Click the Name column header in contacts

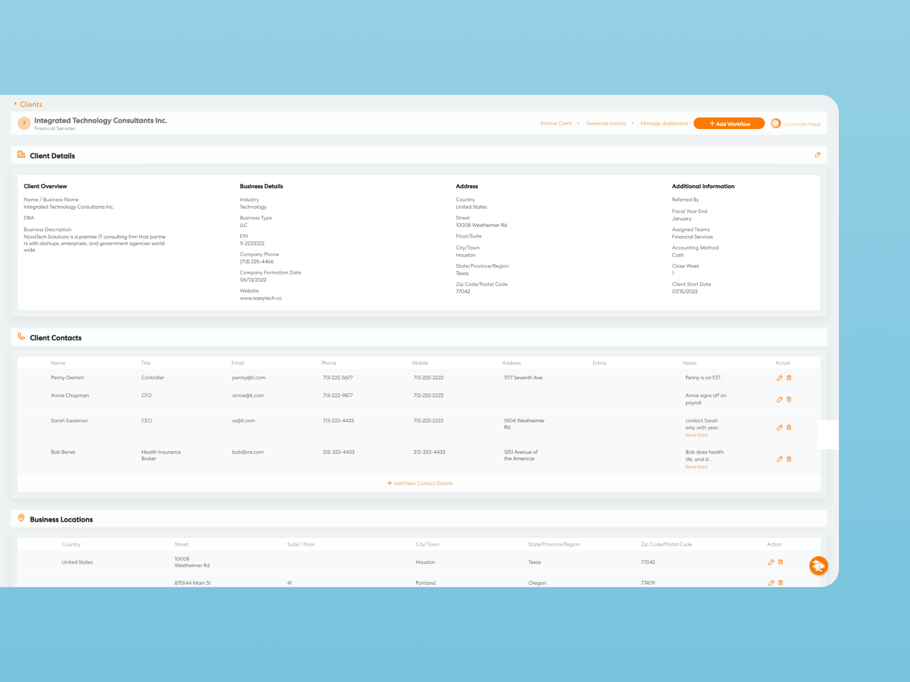pos(58,363)
